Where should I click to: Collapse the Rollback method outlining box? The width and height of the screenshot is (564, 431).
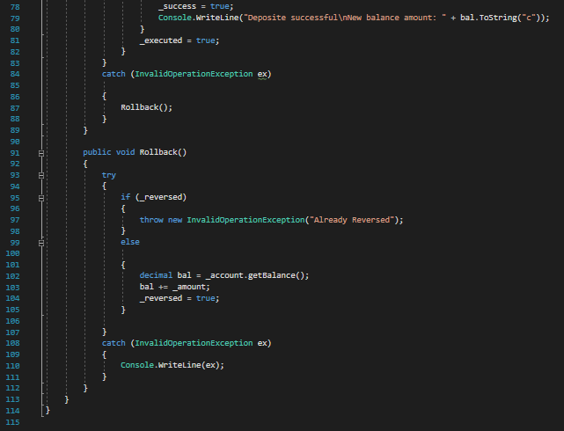[41, 153]
